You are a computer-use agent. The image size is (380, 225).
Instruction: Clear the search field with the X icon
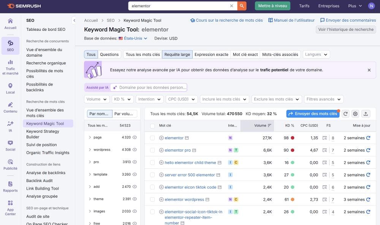(x=231, y=6)
